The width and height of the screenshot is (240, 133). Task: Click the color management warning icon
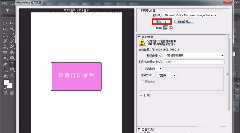coord(142,43)
